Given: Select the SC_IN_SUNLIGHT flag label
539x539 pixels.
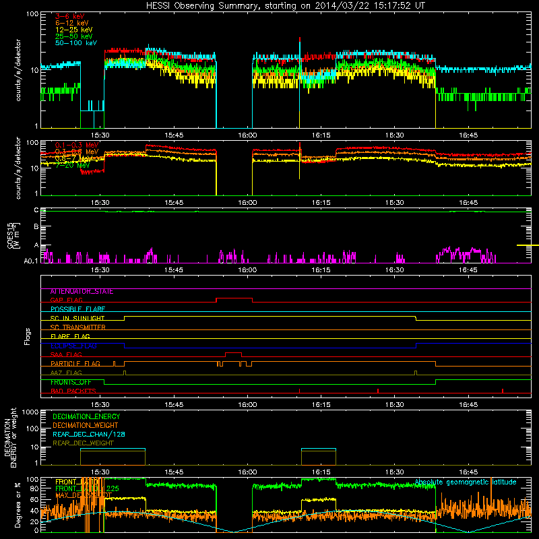Looking at the screenshot, I should [77, 318].
